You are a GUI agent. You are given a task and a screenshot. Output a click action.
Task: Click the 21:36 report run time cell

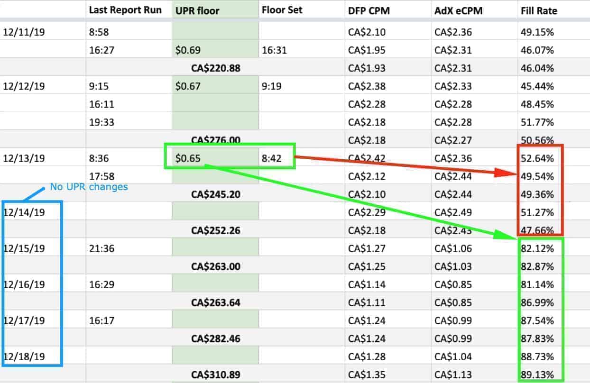point(101,248)
